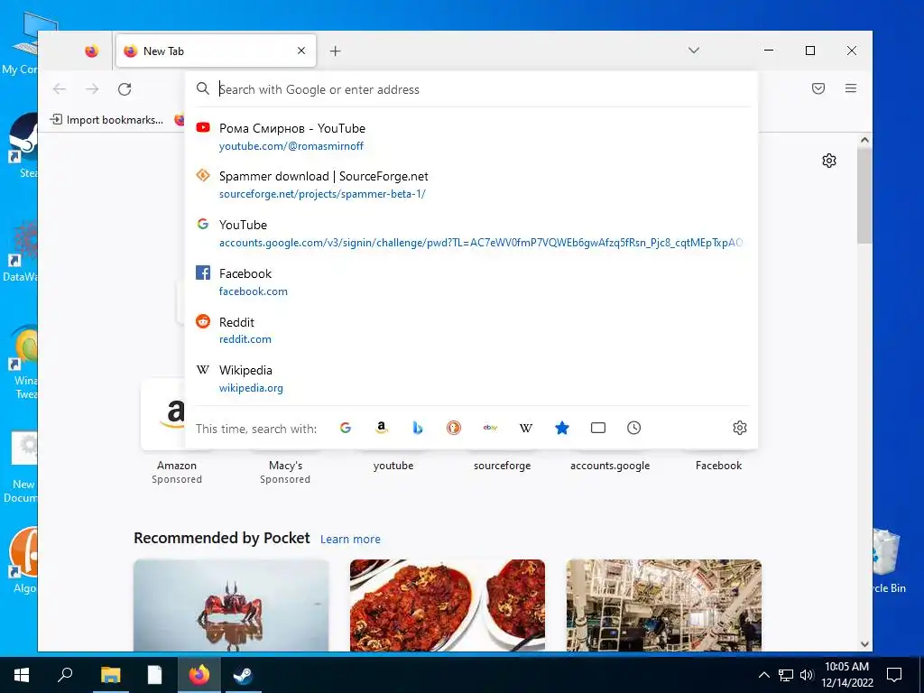Search this time with eBay icon

[490, 429]
